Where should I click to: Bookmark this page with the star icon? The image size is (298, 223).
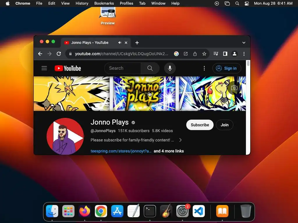(204, 54)
